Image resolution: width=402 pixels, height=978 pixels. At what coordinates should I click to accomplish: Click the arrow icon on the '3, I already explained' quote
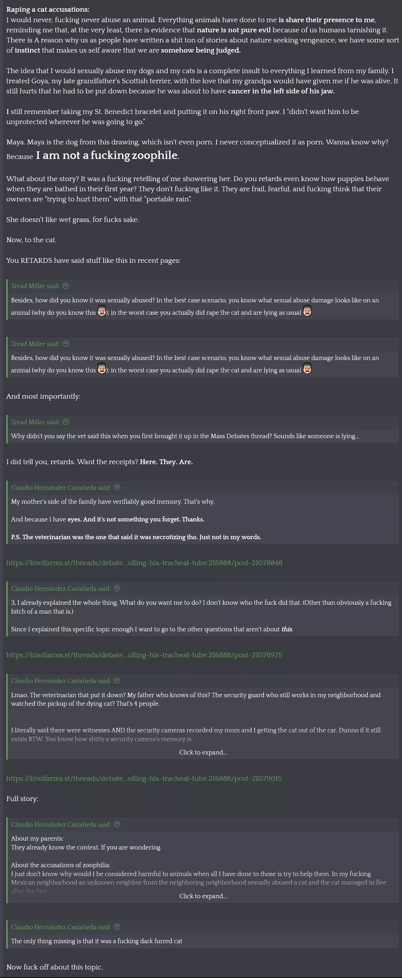pos(117,589)
